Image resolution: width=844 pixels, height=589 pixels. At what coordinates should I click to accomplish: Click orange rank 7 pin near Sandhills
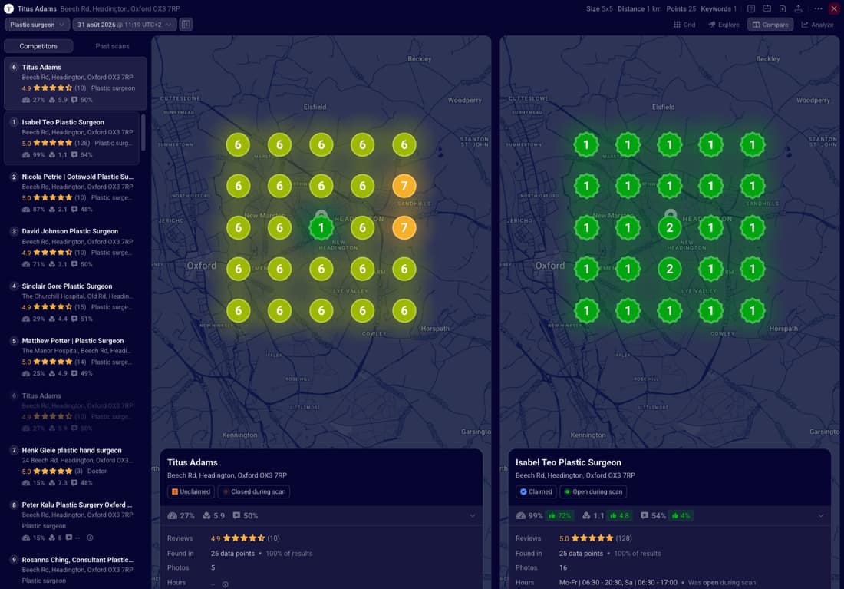coord(404,186)
